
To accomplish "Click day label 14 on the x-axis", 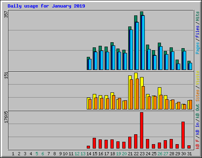I will pyautogui.click(x=89, y=154).
